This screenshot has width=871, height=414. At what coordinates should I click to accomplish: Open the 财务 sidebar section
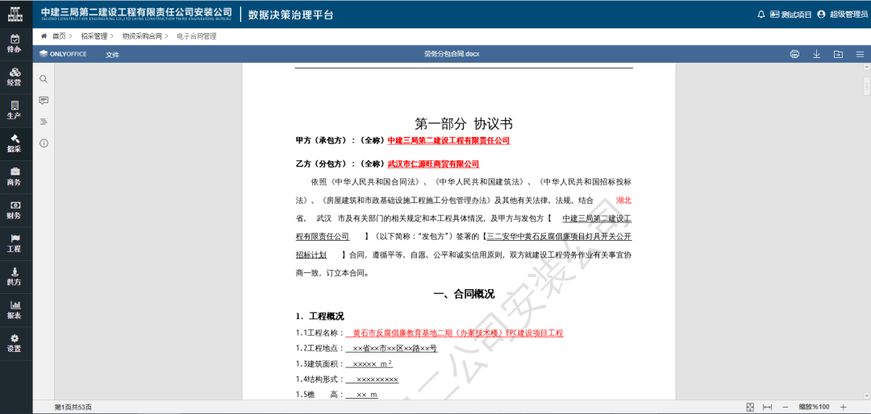15,210
